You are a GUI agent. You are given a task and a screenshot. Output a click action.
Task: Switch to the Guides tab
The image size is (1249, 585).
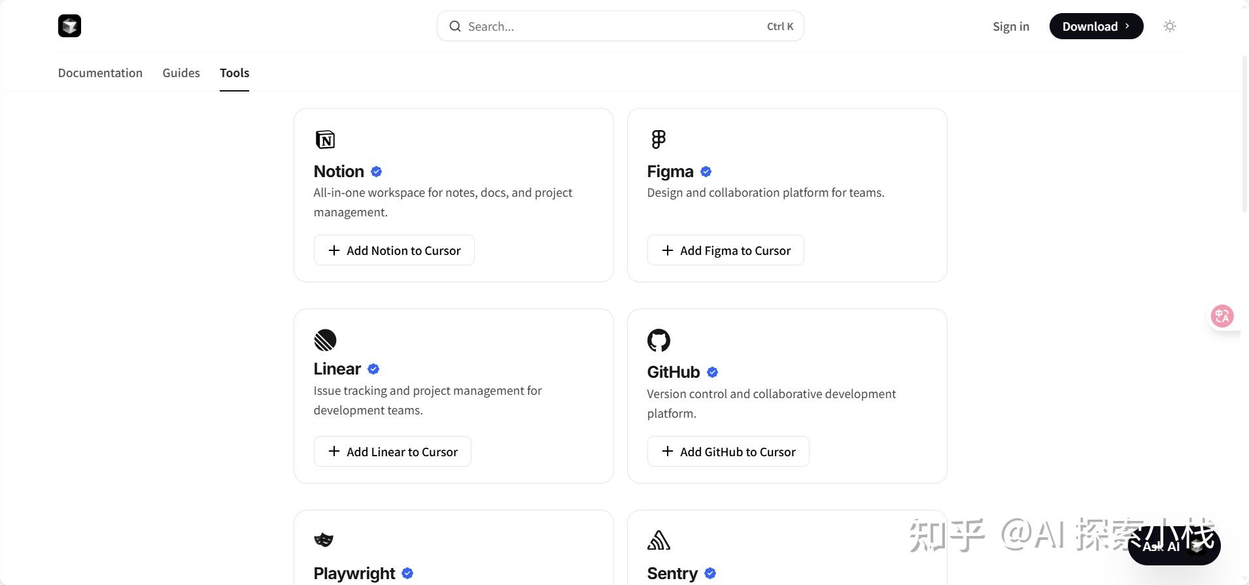coord(181,73)
